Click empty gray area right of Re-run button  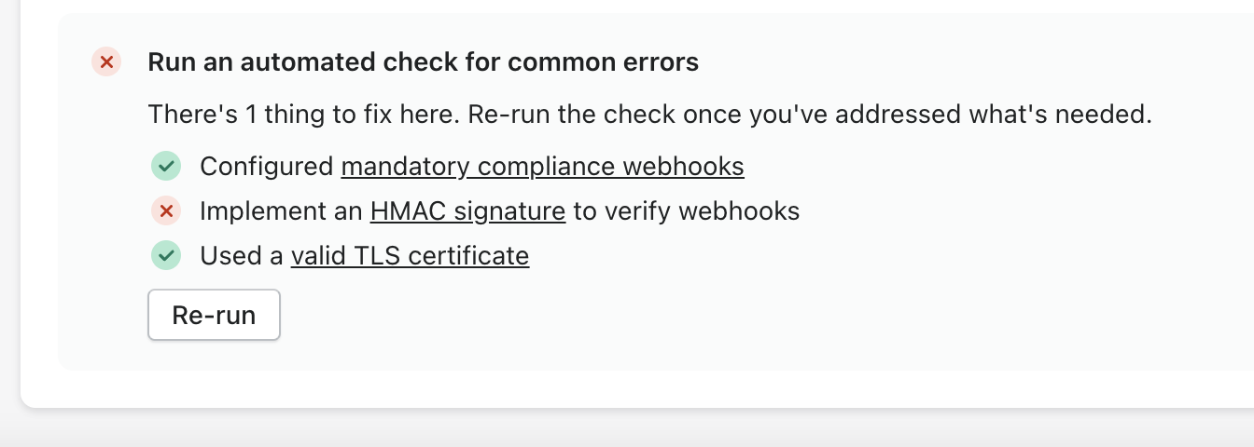pyautogui.click(x=653, y=317)
